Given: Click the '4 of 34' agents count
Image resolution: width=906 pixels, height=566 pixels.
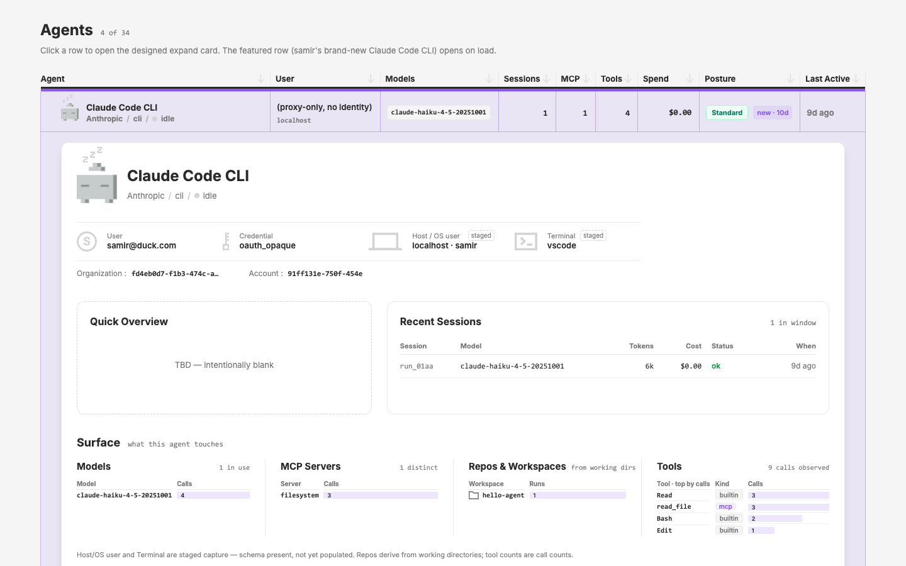Looking at the screenshot, I should click(115, 33).
